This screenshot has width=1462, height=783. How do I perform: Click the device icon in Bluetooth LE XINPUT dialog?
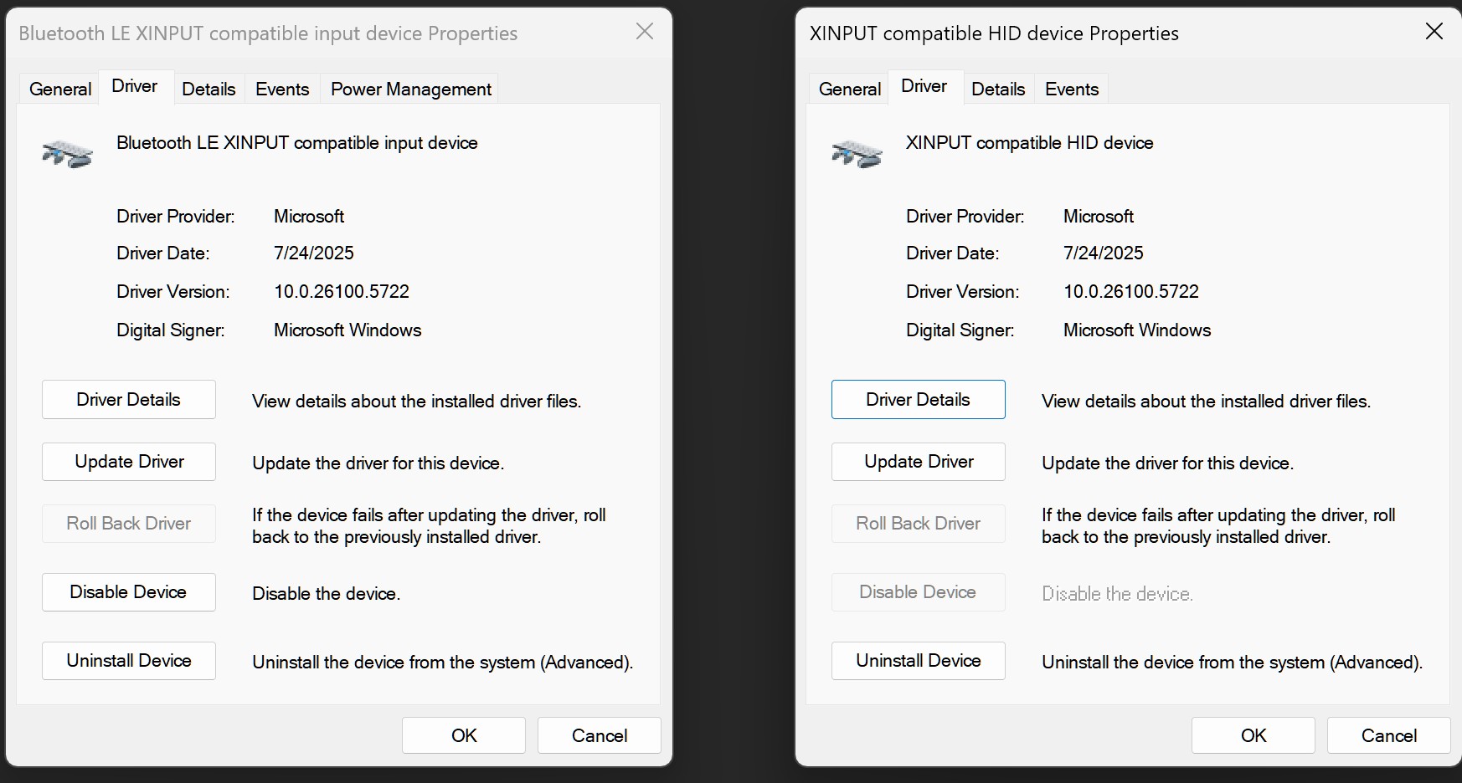click(67, 154)
